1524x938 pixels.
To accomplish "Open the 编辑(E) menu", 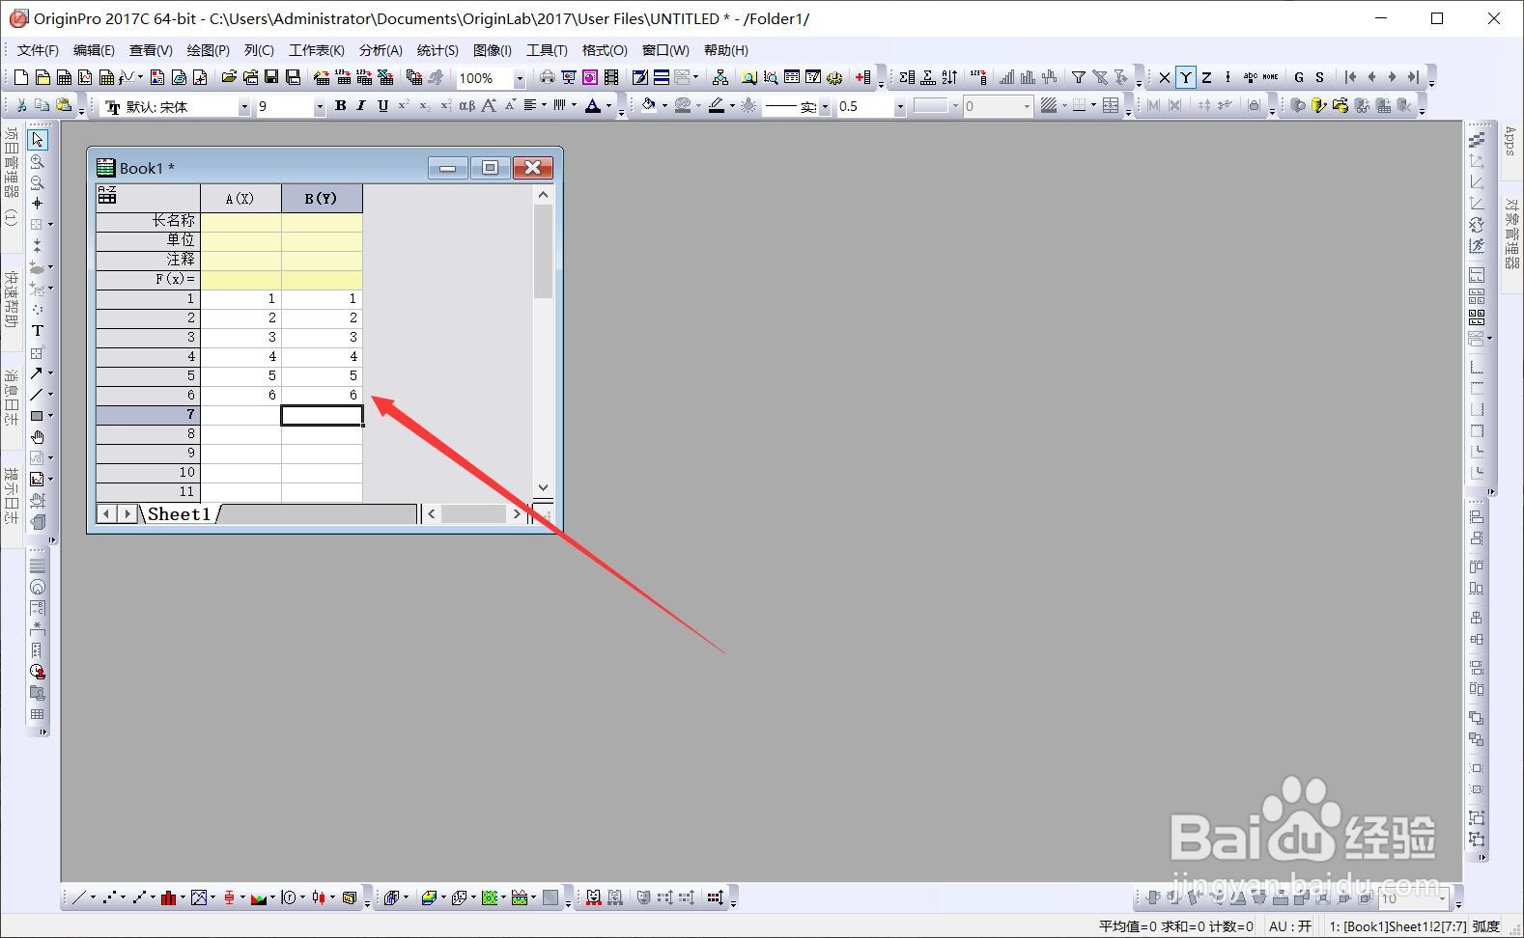I will (94, 50).
